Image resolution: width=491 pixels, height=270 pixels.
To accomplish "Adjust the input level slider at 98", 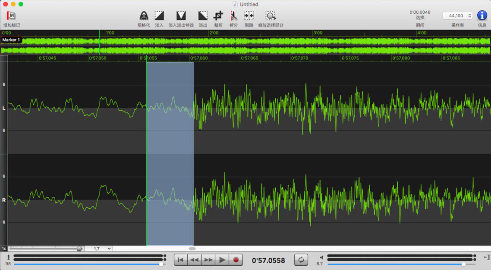I will tap(161, 264).
